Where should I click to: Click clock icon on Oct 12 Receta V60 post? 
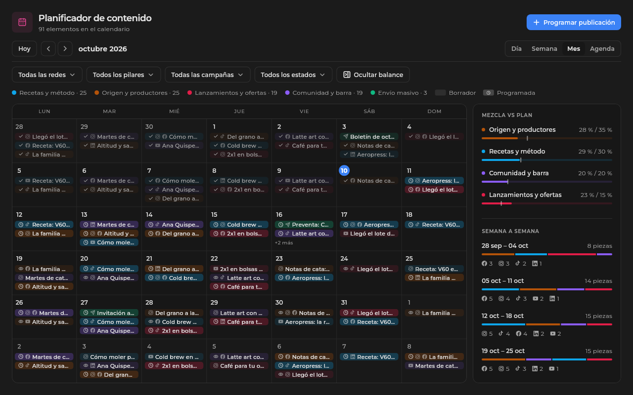coord(20,225)
